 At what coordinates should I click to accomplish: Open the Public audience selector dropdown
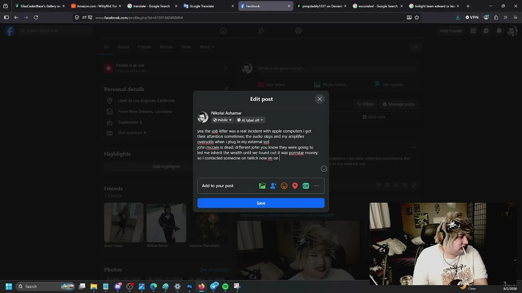222,120
